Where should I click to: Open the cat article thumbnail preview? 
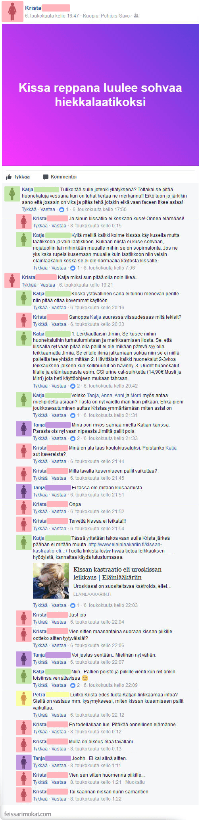(51, 581)
